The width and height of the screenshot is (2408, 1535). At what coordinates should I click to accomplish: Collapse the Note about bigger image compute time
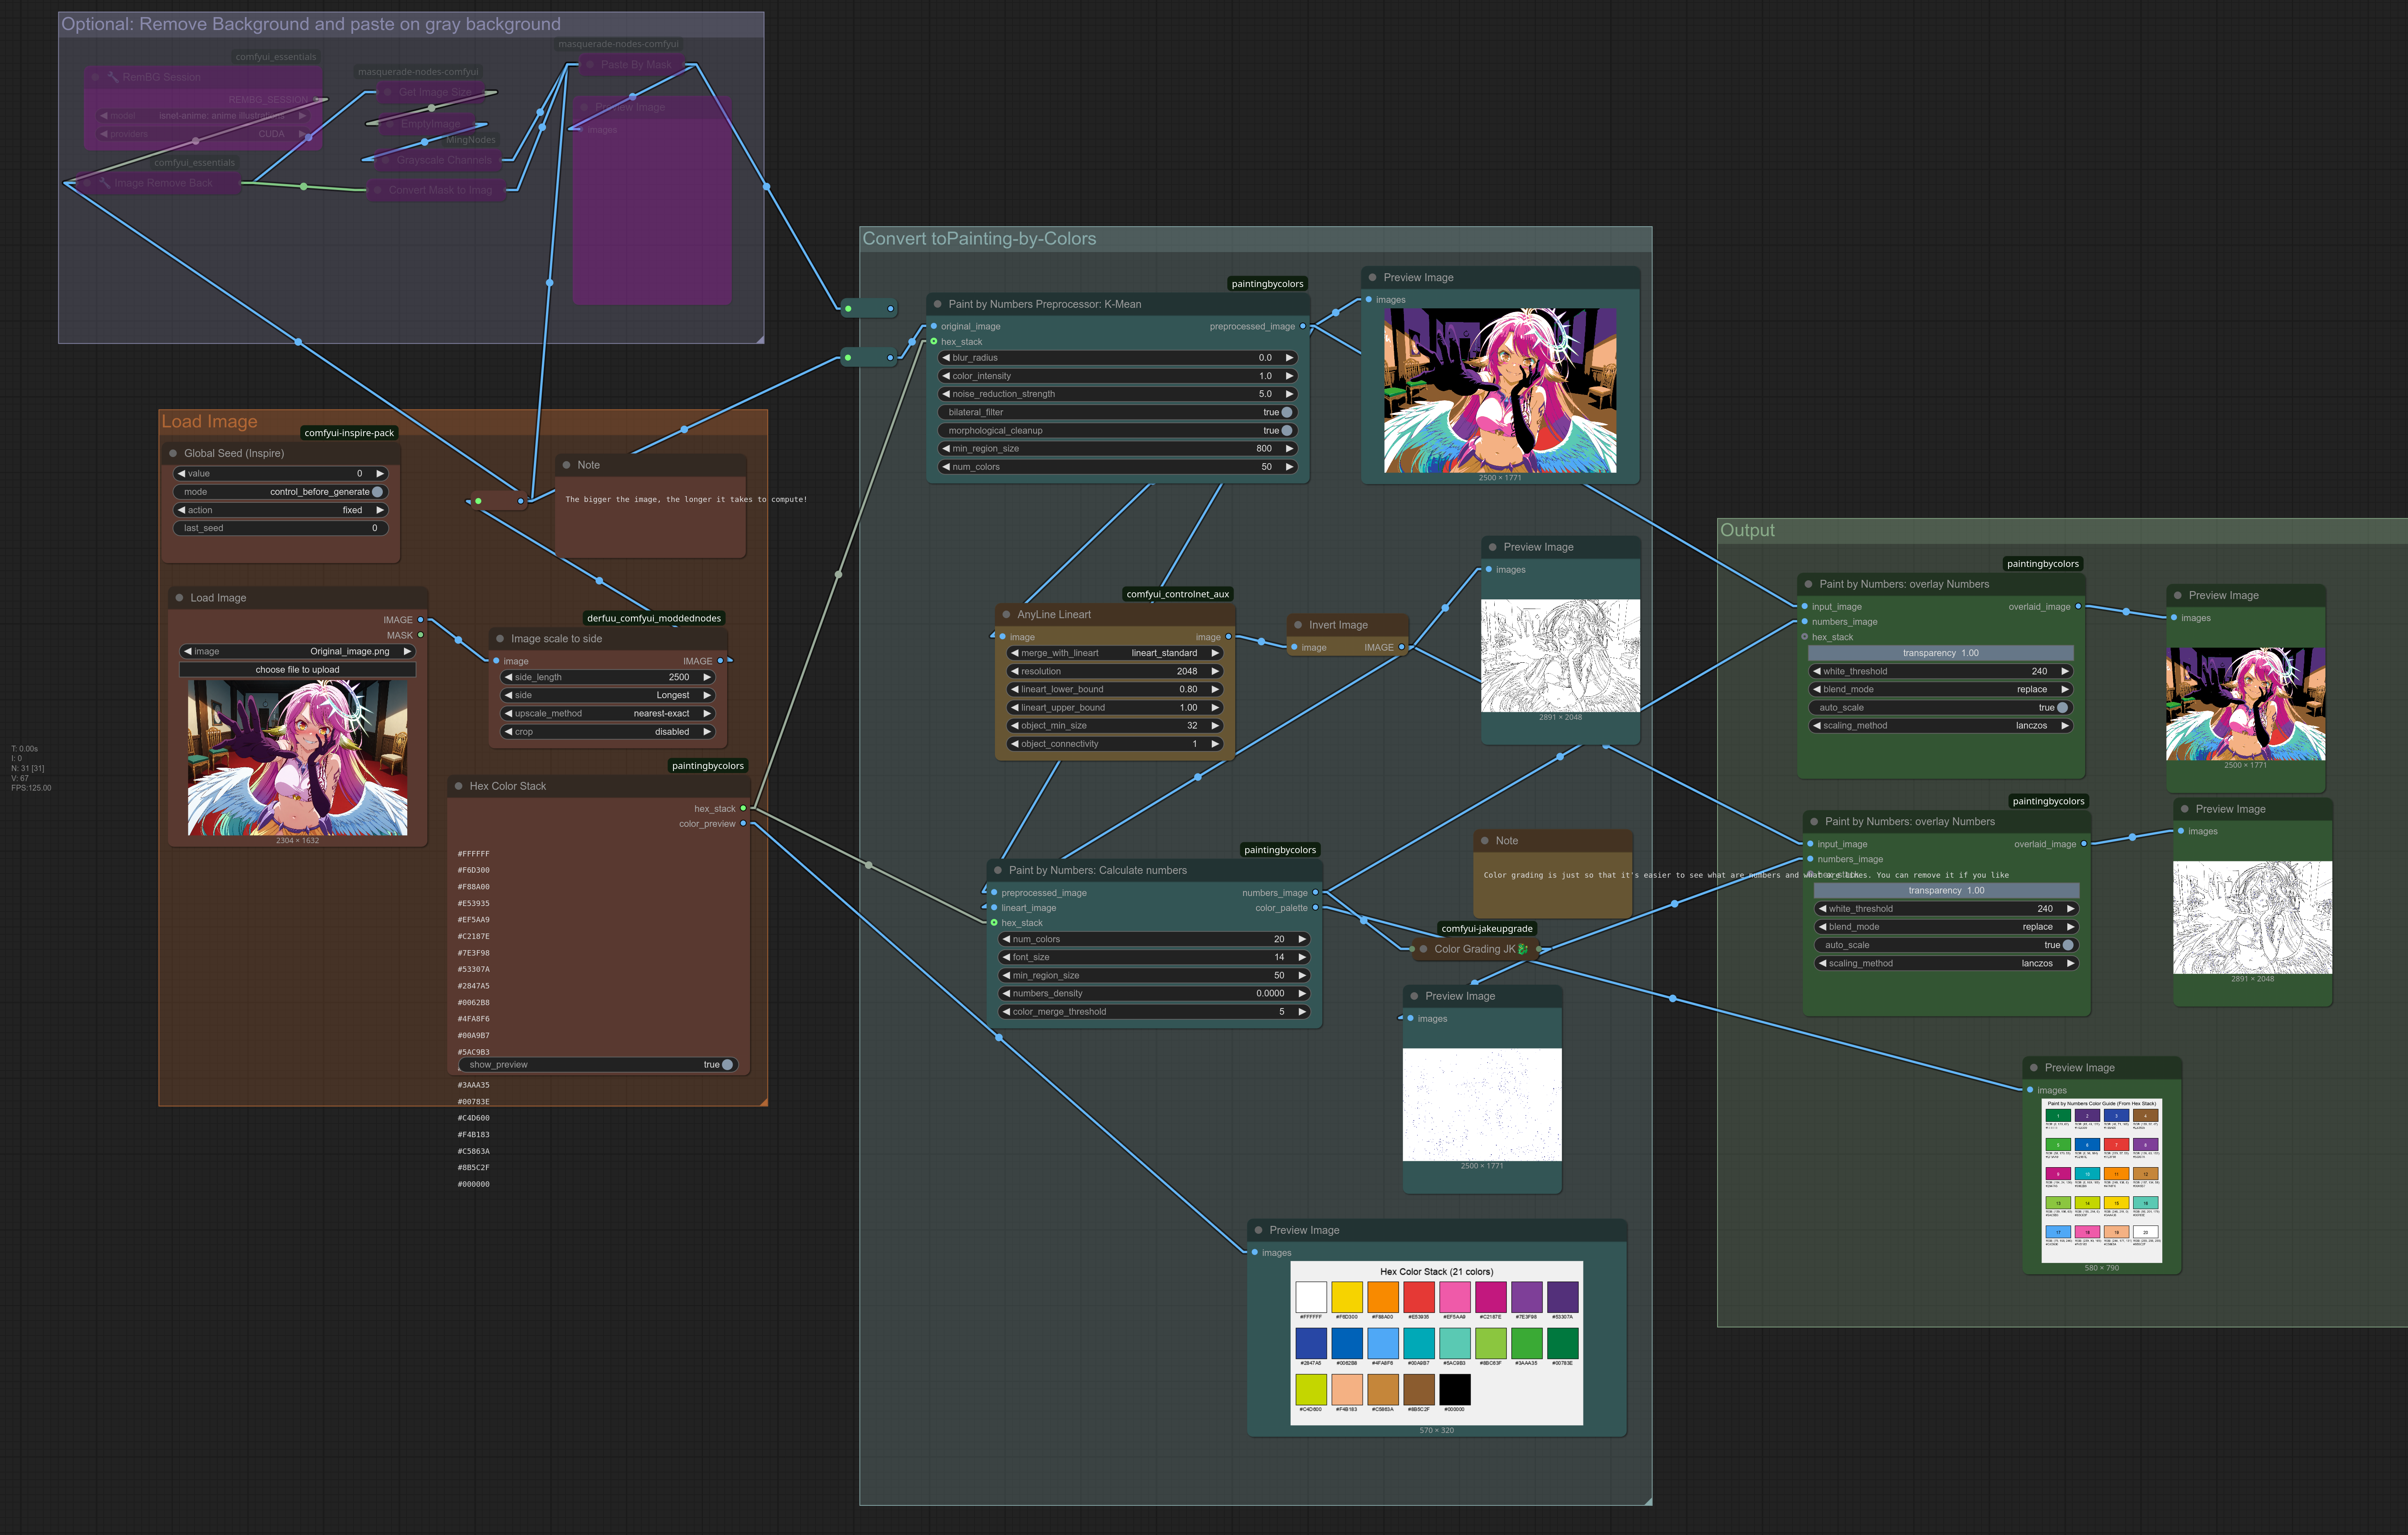pos(567,465)
